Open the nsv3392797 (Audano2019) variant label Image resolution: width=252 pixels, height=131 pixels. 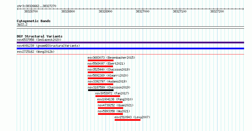(107, 81)
